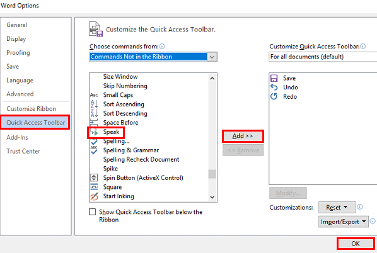This screenshot has width=377, height=253.
Task: Select the Start Inking command text
Action: (x=119, y=196)
